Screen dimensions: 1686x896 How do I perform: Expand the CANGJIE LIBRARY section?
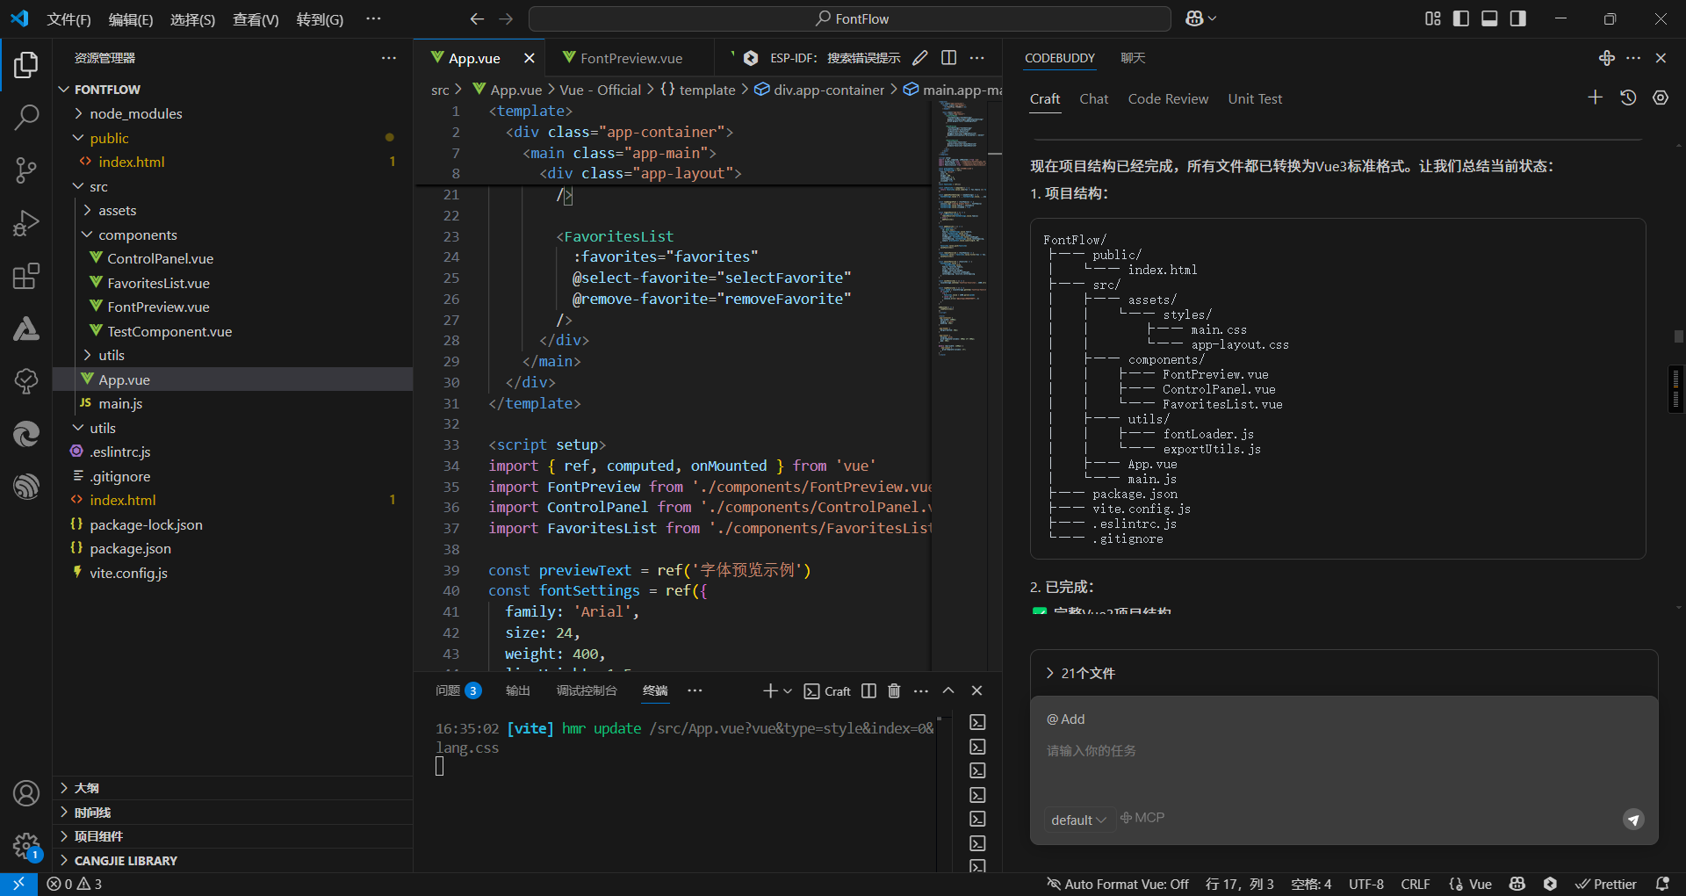pos(233,861)
